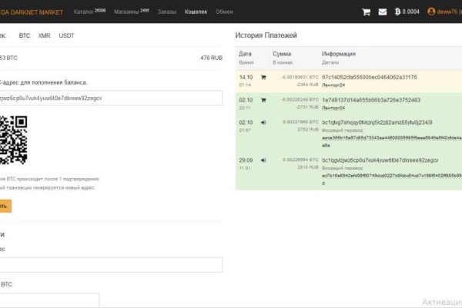
Task: Click incoming transfer icon on 29.09 row
Action: click(x=263, y=159)
